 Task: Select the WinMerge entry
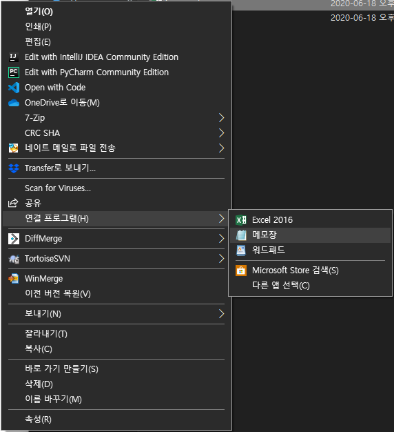pos(116,279)
